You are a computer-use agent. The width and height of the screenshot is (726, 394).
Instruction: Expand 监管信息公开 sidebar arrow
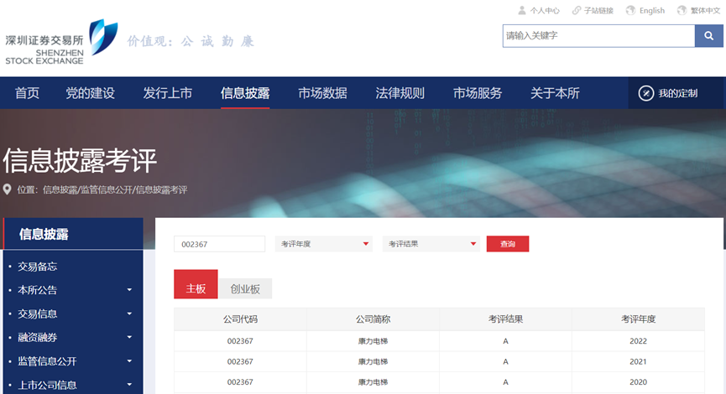coord(129,361)
